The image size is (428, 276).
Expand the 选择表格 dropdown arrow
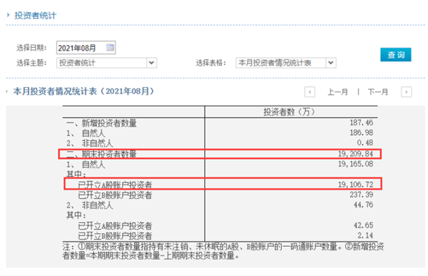[x=331, y=63]
